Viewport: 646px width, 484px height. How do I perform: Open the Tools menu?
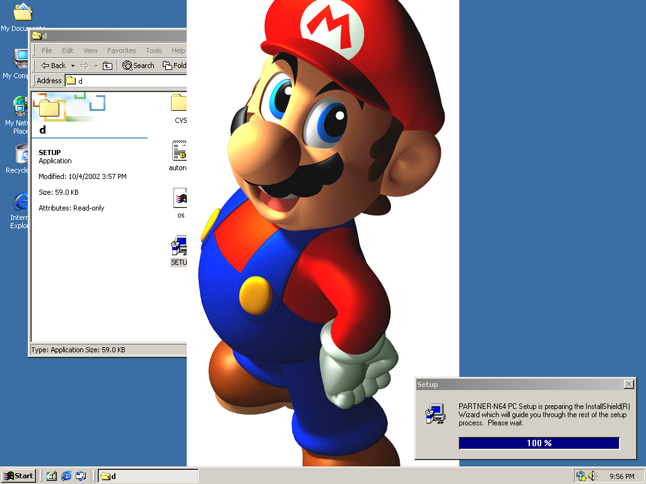click(x=154, y=50)
